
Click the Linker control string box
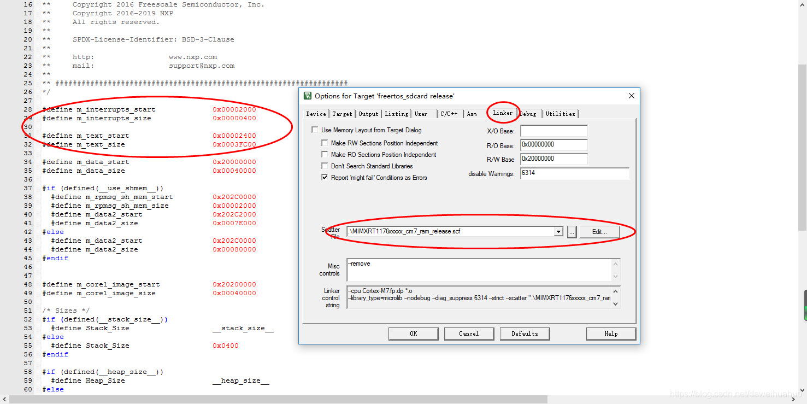483,297
